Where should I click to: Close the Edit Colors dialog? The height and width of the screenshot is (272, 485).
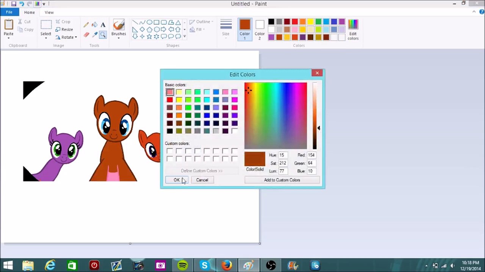(x=317, y=73)
